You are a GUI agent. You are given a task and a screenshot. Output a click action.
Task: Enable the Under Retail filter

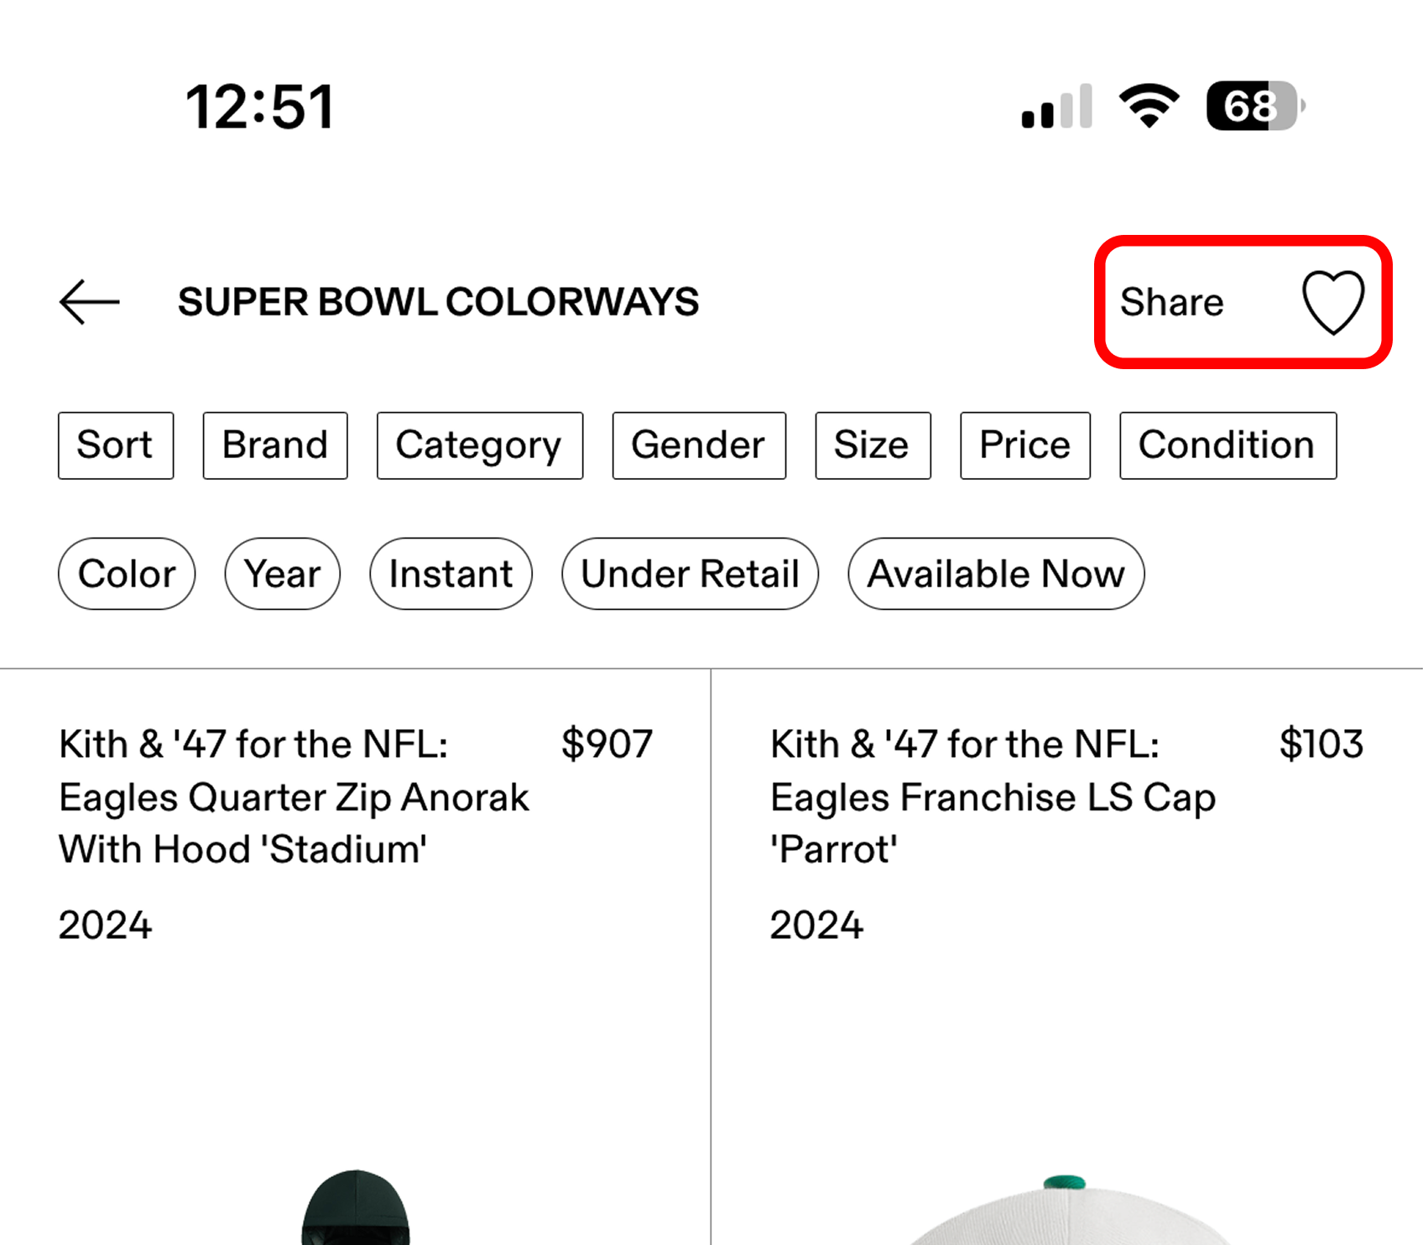point(690,574)
